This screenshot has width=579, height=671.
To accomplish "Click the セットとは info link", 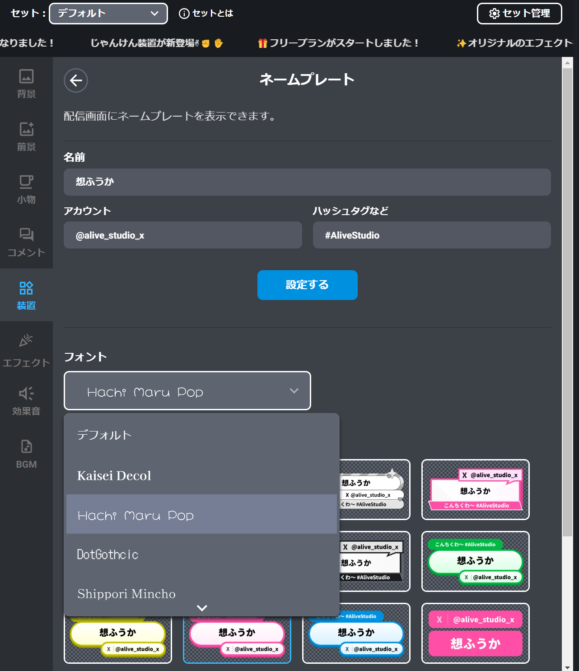I will pyautogui.click(x=206, y=14).
